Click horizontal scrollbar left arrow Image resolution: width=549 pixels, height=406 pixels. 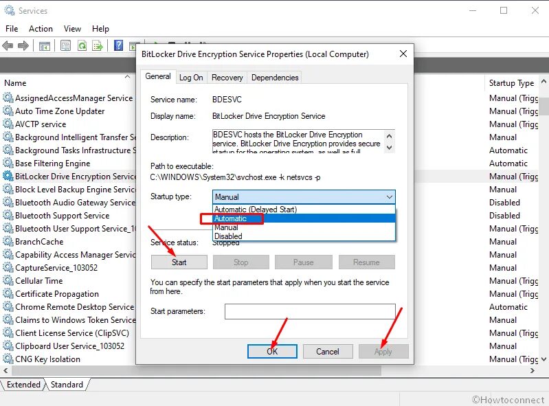point(5,370)
